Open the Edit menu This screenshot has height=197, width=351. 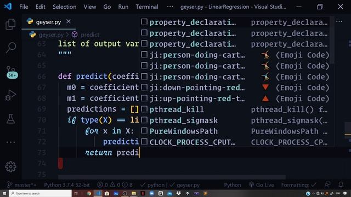[x=40, y=7]
